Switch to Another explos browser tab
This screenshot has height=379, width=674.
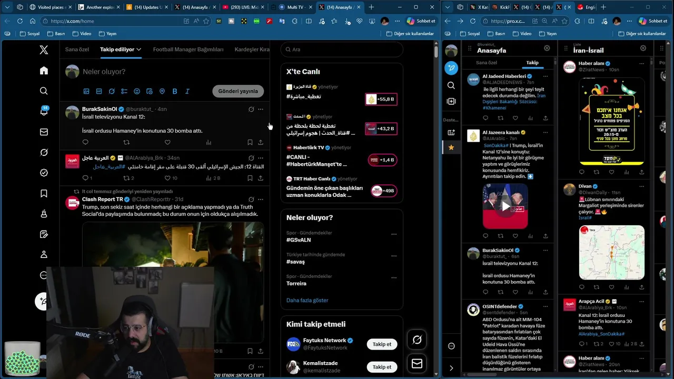tap(99, 7)
